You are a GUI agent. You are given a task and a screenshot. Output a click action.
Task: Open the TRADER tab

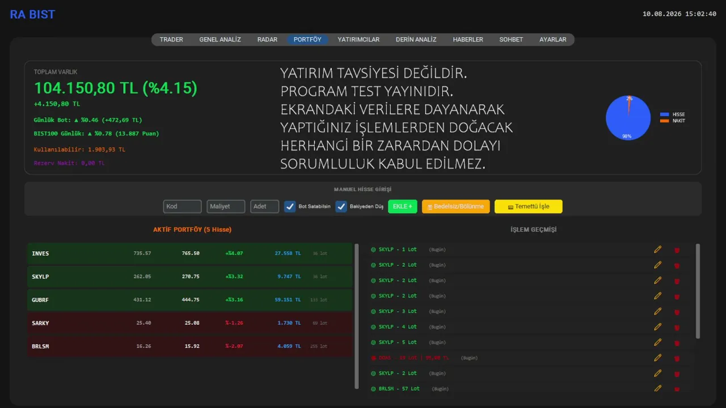(171, 40)
